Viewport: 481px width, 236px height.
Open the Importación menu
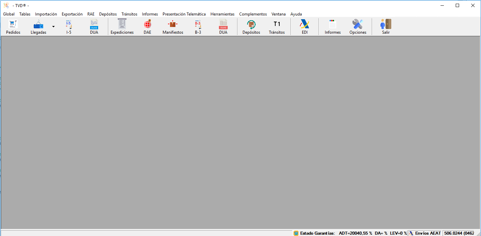[46, 14]
